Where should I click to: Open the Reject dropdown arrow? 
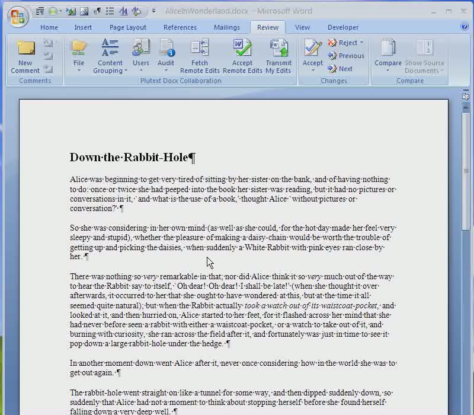(x=362, y=43)
